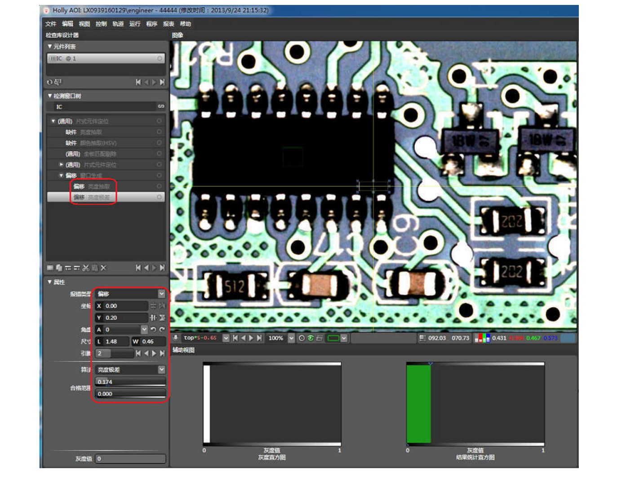Click the scissors cut icon in inspection tree toolbar
644x483 pixels.
[x=86, y=268]
